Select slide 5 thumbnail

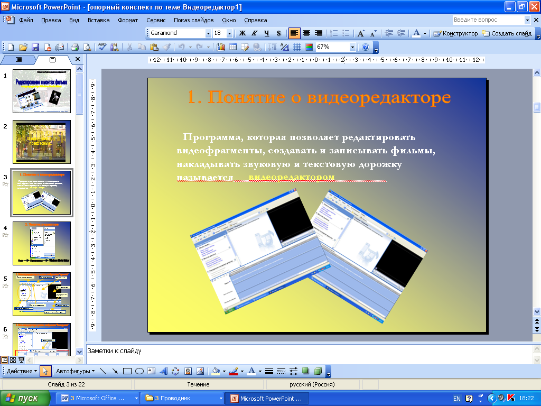click(x=42, y=294)
